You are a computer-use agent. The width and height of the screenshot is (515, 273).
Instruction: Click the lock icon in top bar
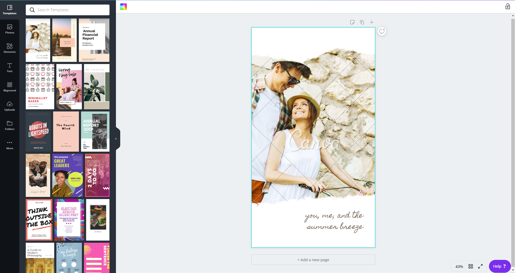tap(507, 6)
